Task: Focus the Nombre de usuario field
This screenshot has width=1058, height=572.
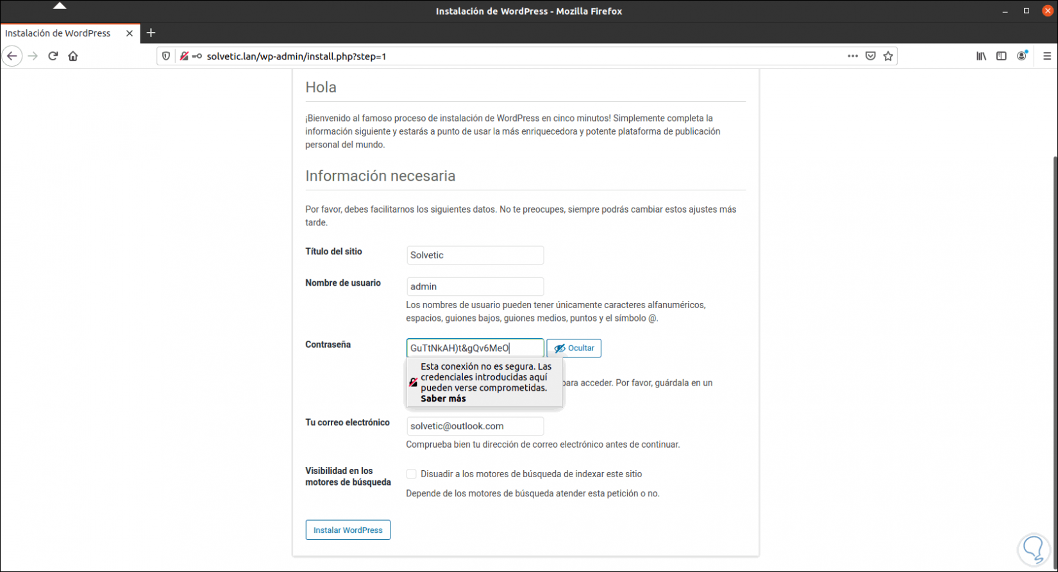Action: click(475, 286)
